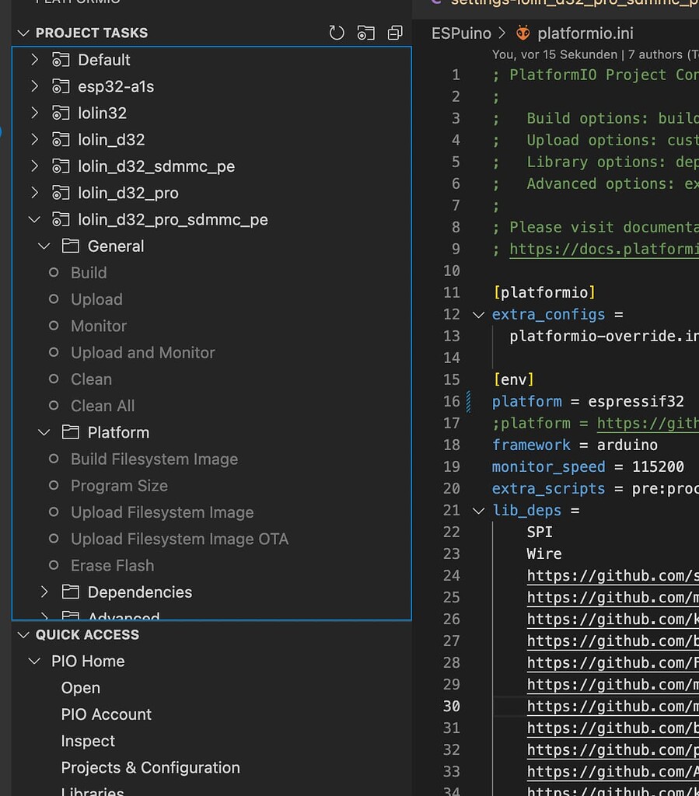Collapse the General folder
This screenshot has height=796, width=699.
pyautogui.click(x=44, y=246)
